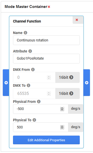This screenshot has height=153, width=93.
Task: Select the Gobo1PosRotate attribute field
Action: tap(46, 59)
